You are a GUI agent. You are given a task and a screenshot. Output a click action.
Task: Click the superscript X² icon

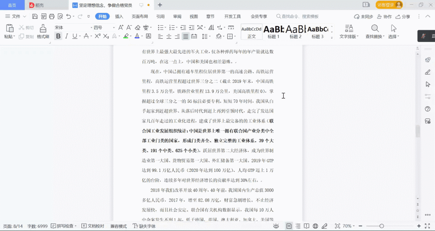tap(97, 36)
